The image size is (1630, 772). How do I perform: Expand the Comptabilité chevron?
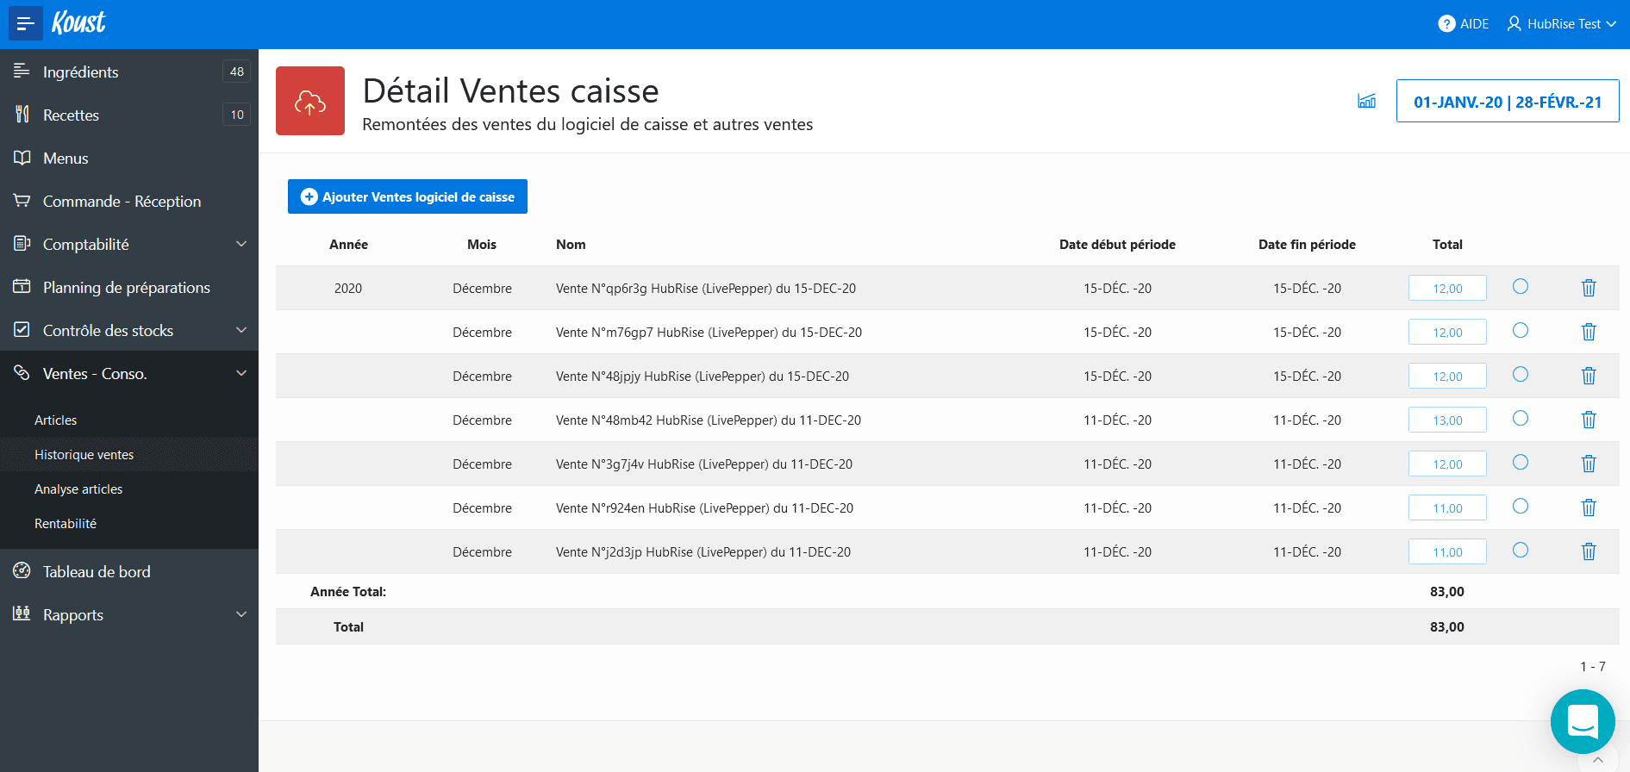[x=241, y=244]
